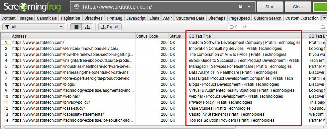Open the URL history dropdown arrow
The image size is (327, 129).
tap(249, 7)
